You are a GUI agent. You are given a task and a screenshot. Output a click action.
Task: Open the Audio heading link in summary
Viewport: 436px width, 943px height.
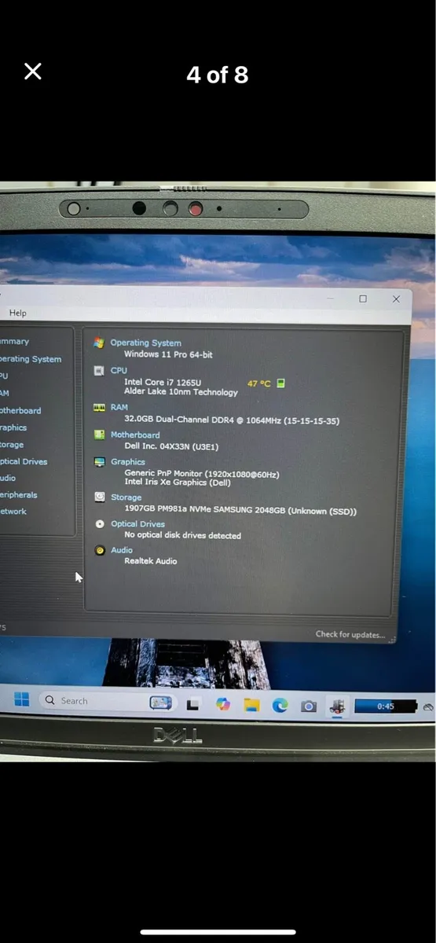[122, 550]
